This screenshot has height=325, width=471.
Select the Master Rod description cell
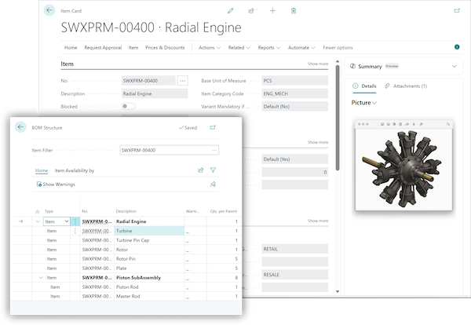149,297
